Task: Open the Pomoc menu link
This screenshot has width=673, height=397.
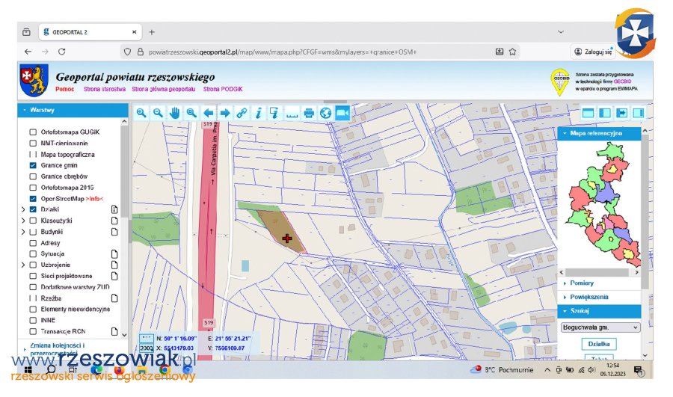Action: tap(64, 89)
